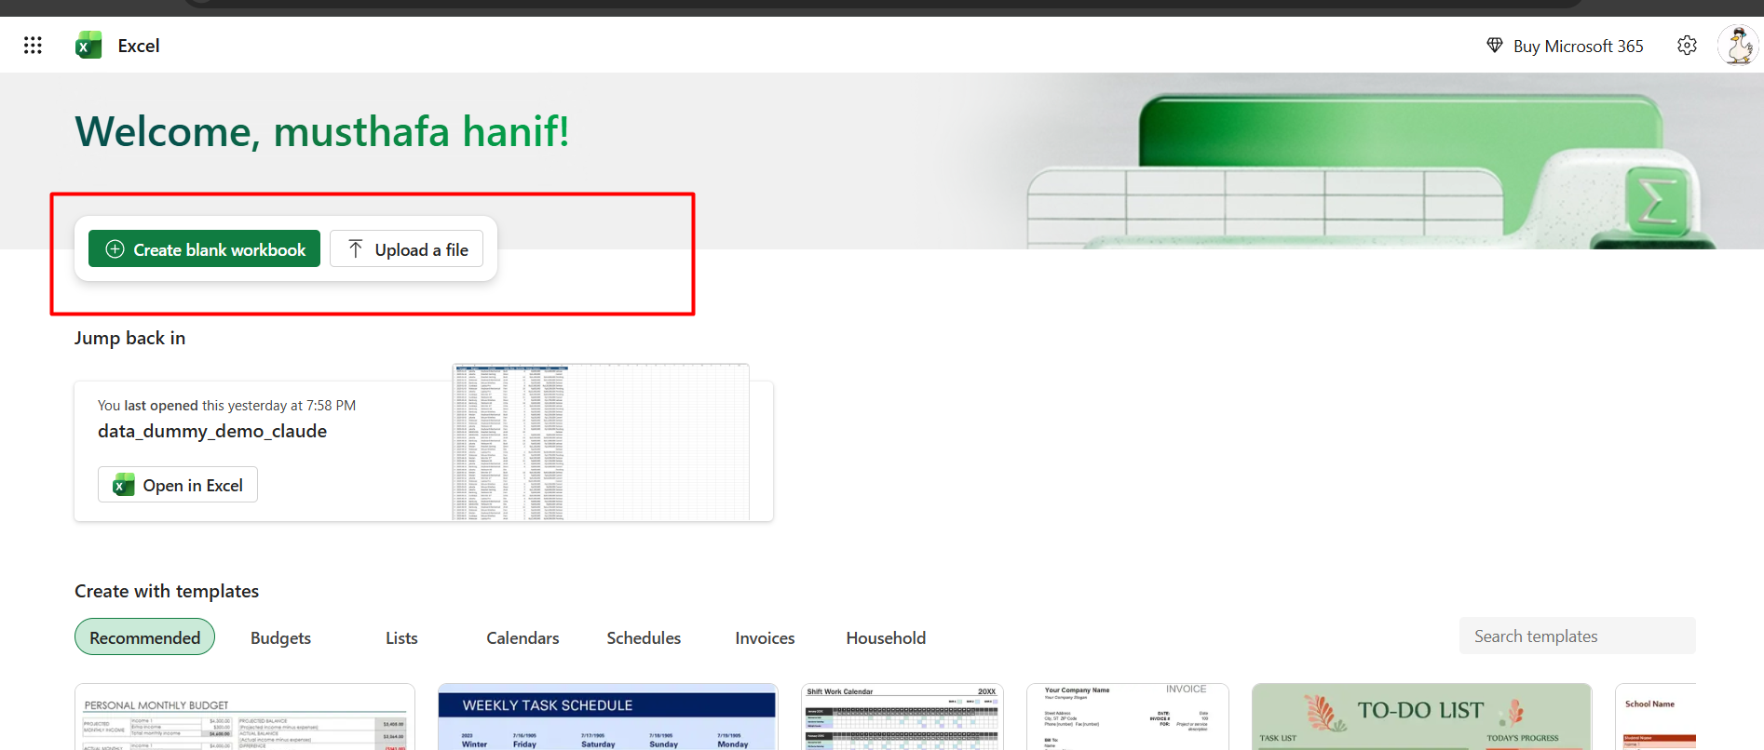1764x750 pixels.
Task: Choose the Personal Monthly Budget template
Action: coord(245,717)
